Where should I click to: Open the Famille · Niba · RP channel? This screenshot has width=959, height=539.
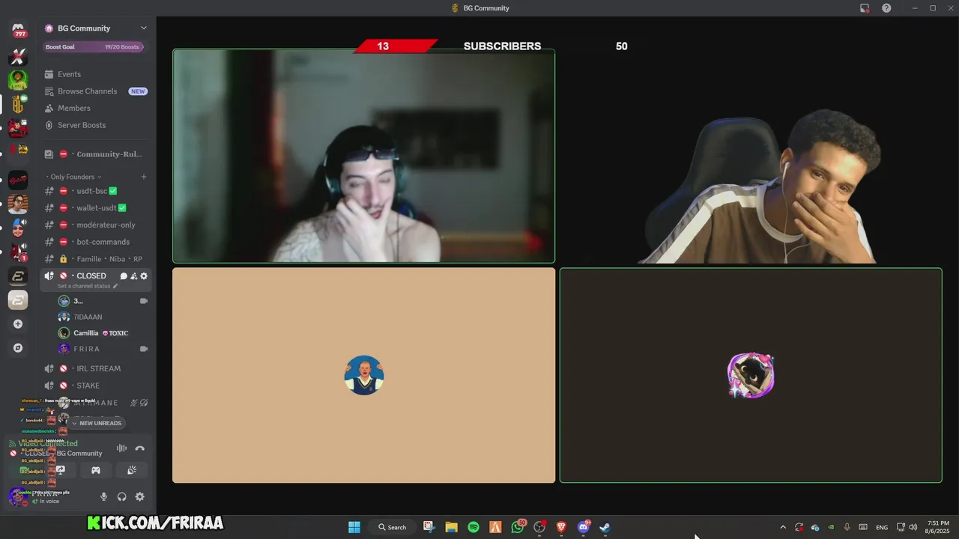click(96, 259)
